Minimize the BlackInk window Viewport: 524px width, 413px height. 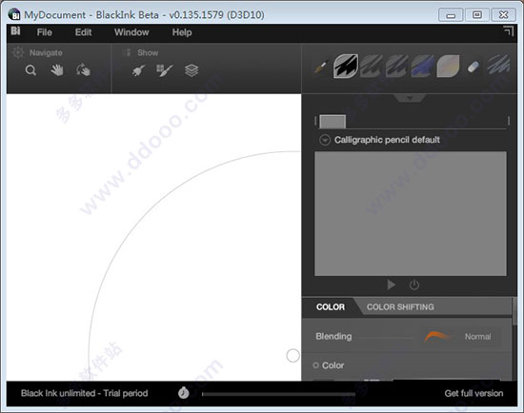tap(451, 15)
